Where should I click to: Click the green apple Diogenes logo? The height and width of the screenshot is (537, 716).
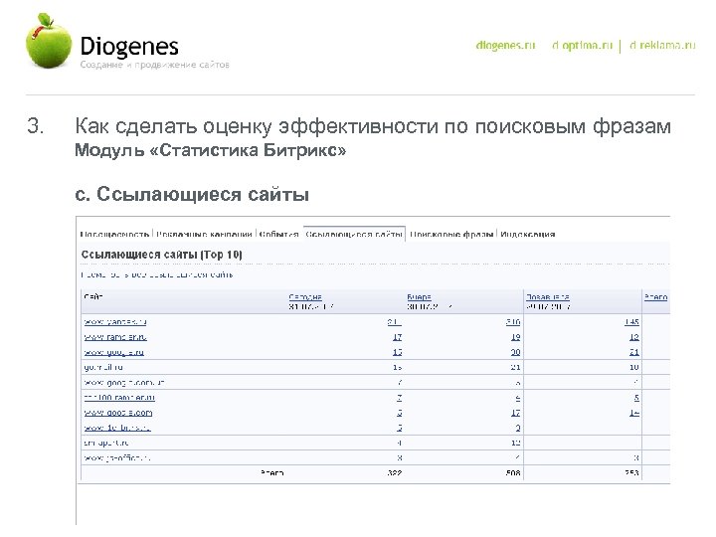pos(50,41)
